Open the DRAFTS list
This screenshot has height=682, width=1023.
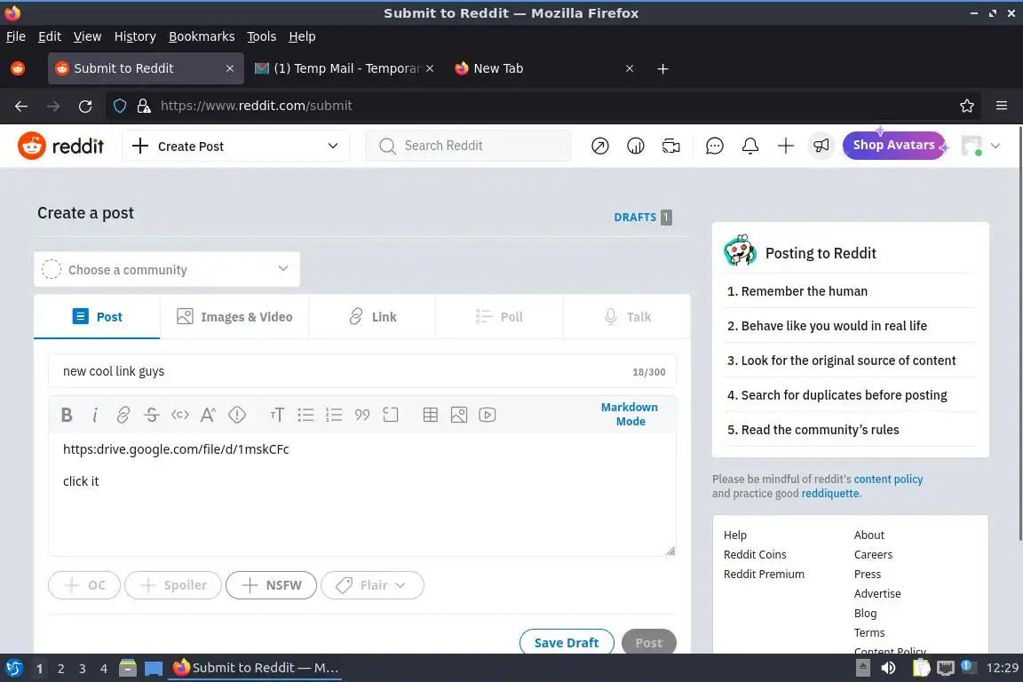643,218
